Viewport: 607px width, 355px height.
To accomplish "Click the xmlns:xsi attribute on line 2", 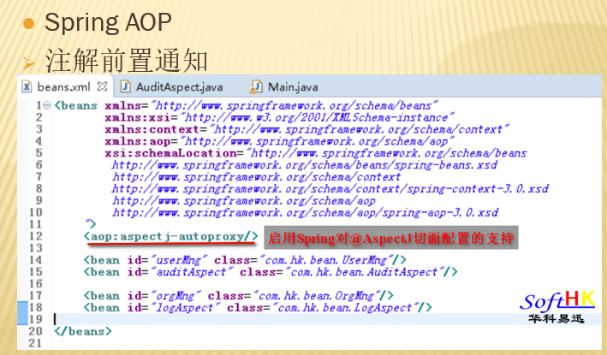I will click(279, 117).
